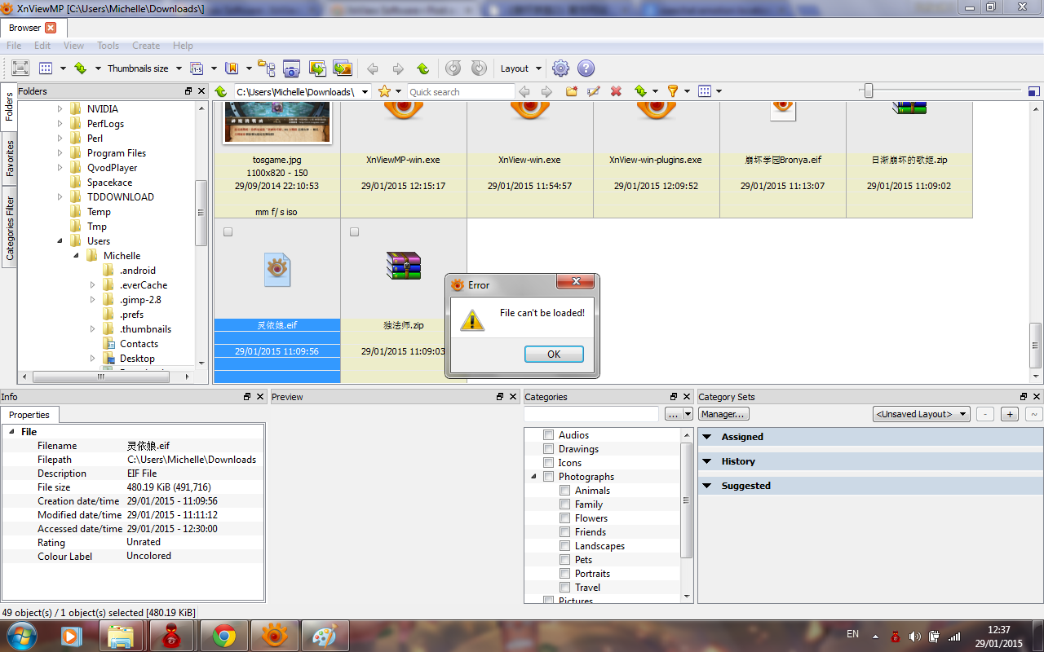Tick the Audios category checkbox
This screenshot has width=1044, height=652.
[x=549, y=435]
